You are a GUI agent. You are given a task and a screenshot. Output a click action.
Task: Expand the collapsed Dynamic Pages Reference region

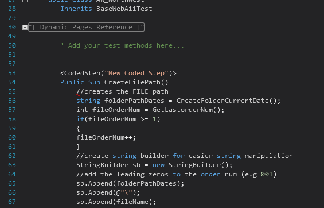click(x=25, y=28)
